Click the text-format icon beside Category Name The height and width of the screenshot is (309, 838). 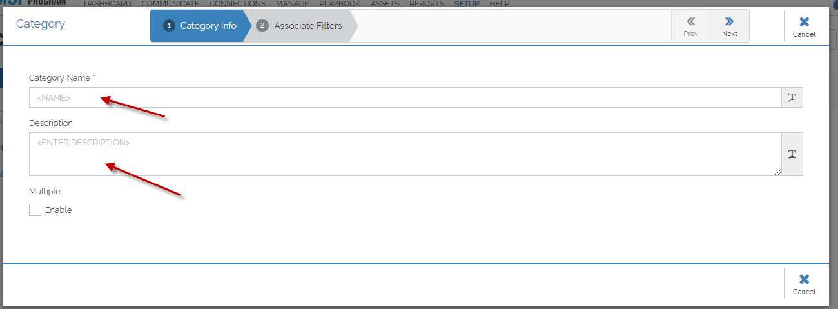tap(792, 97)
